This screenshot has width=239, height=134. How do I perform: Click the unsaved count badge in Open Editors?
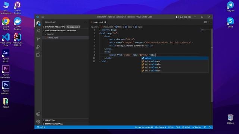coord(73,27)
